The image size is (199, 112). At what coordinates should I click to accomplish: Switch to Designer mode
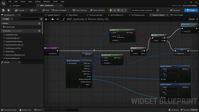coord(175,10)
